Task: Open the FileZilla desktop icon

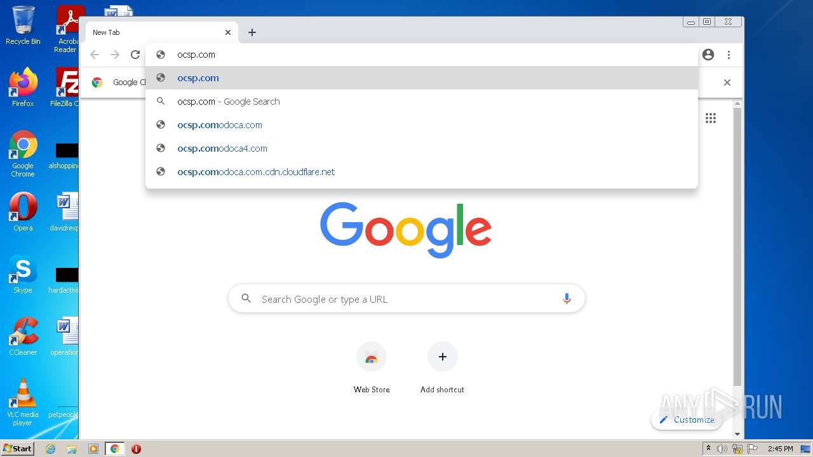Action: click(65, 87)
